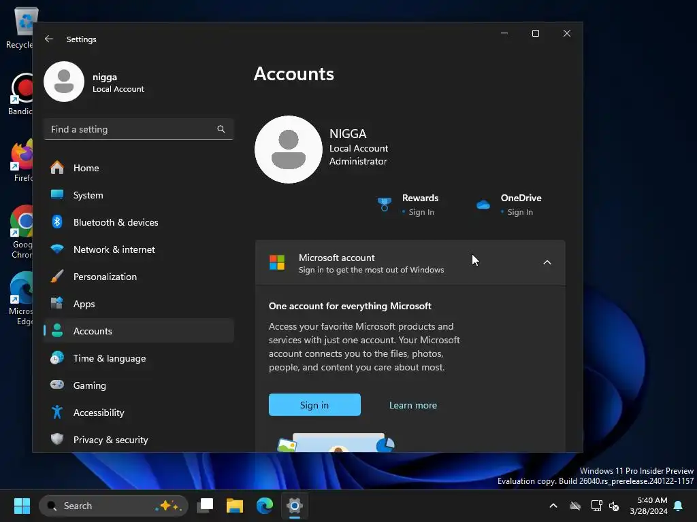The width and height of the screenshot is (697, 522).
Task: Open the System settings page
Action: (139, 195)
